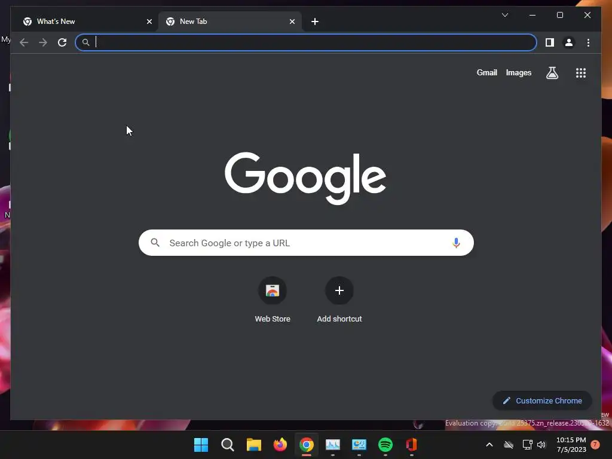
Task: Open Windows taskbar search
Action: pyautogui.click(x=227, y=445)
